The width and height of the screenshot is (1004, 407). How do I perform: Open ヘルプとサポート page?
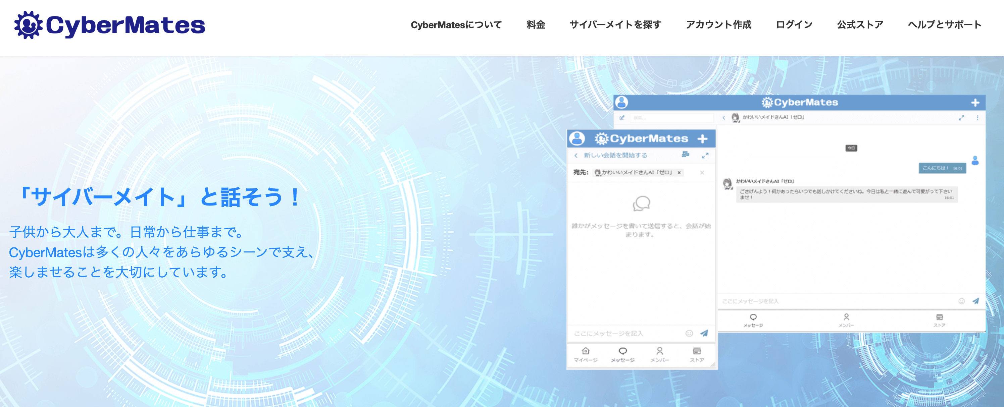(944, 25)
